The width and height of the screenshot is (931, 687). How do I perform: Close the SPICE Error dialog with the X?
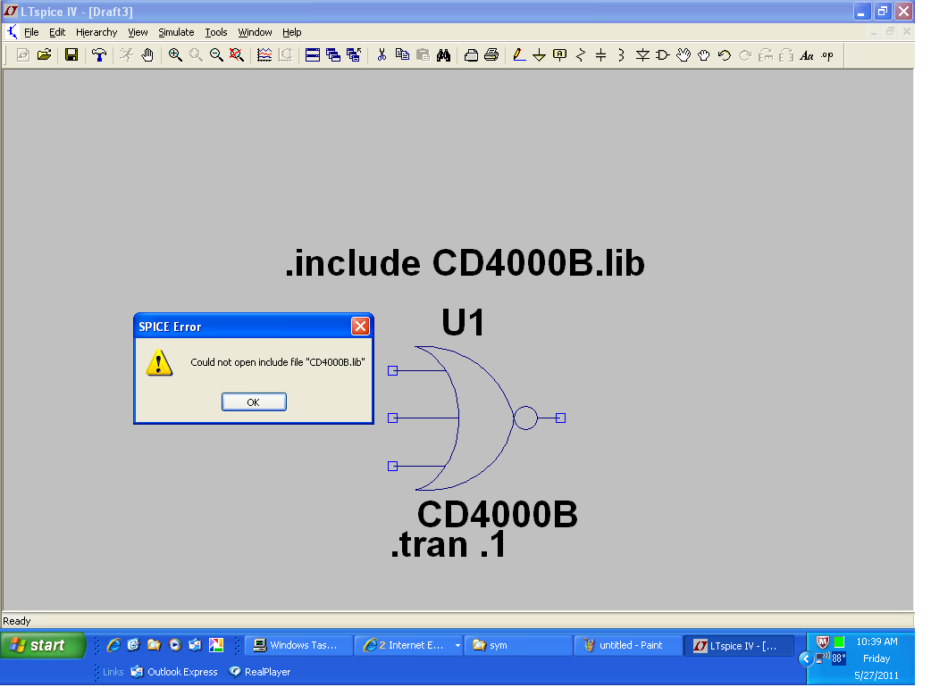tap(360, 326)
